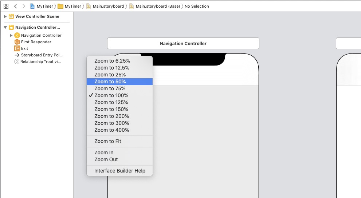Select the checked Zoom to 100% option
The width and height of the screenshot is (361, 198).
point(111,95)
